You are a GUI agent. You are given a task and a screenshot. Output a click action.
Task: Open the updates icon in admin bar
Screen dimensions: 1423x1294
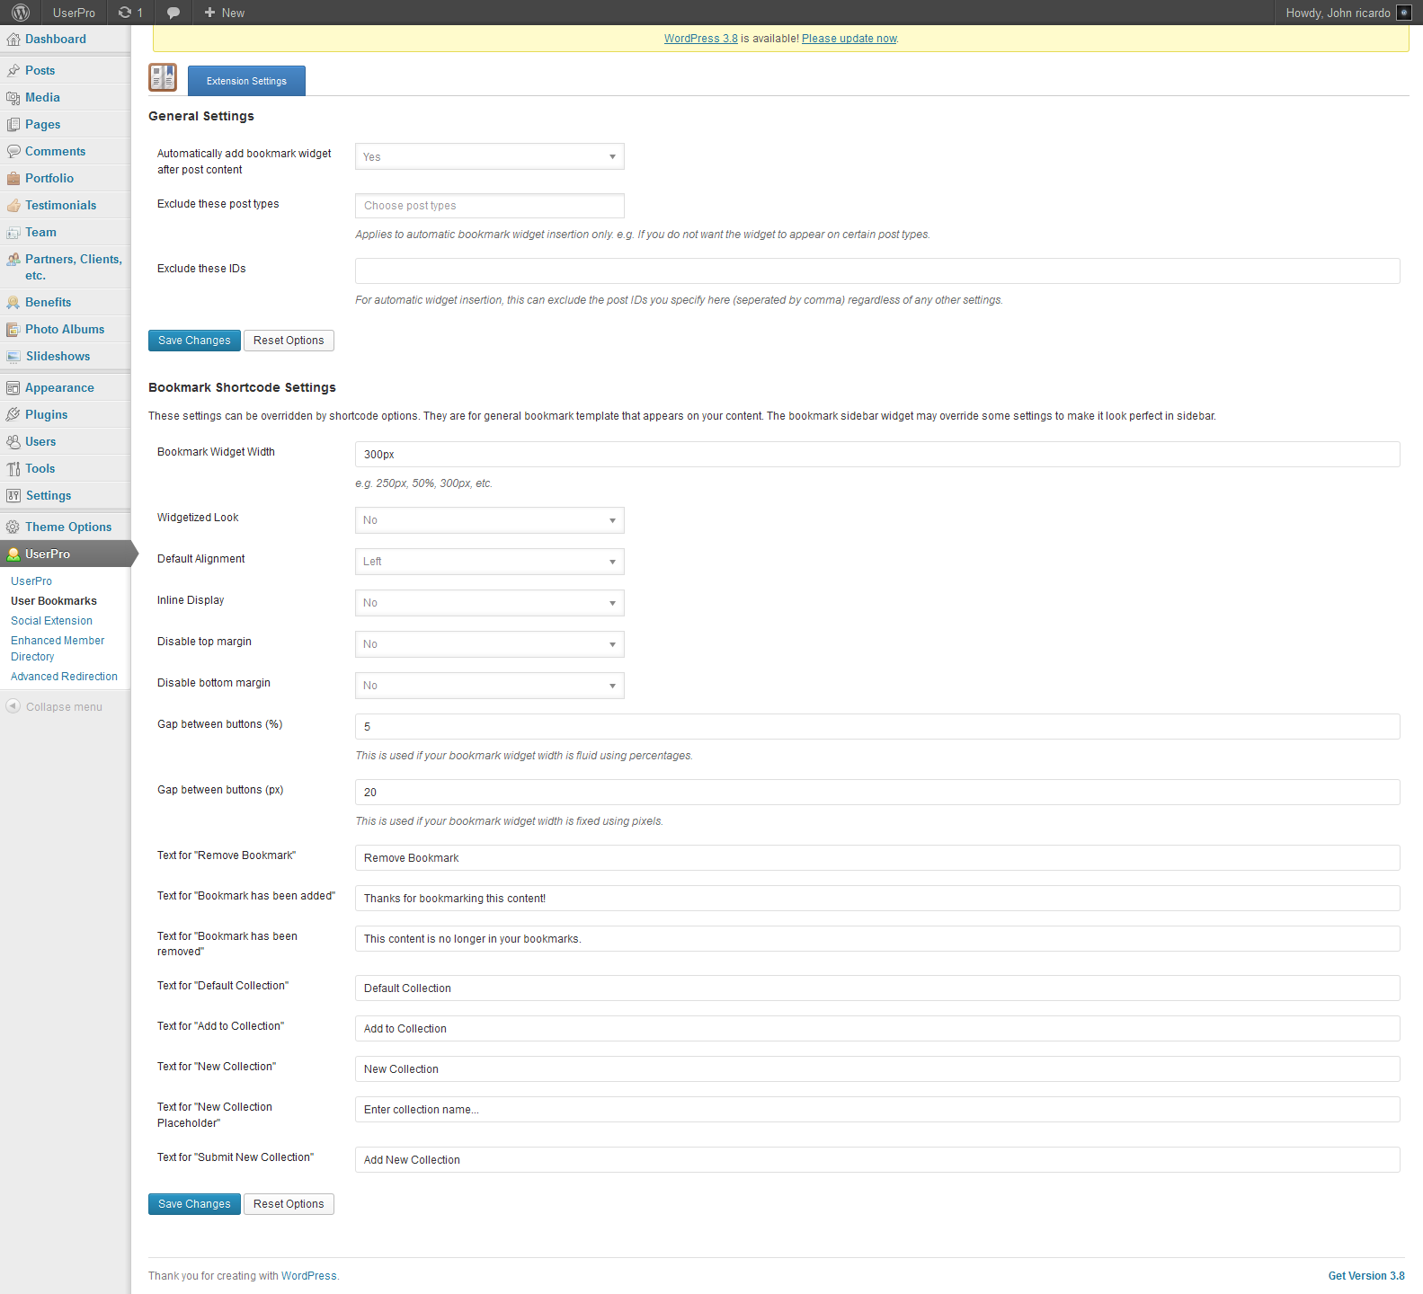point(125,13)
